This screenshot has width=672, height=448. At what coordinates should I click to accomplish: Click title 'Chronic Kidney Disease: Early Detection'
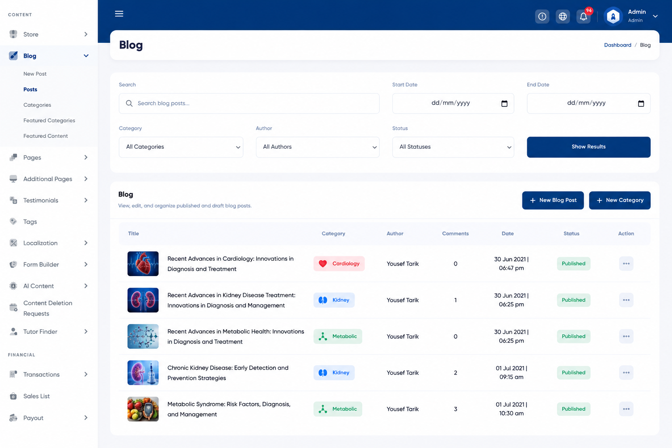click(228, 373)
